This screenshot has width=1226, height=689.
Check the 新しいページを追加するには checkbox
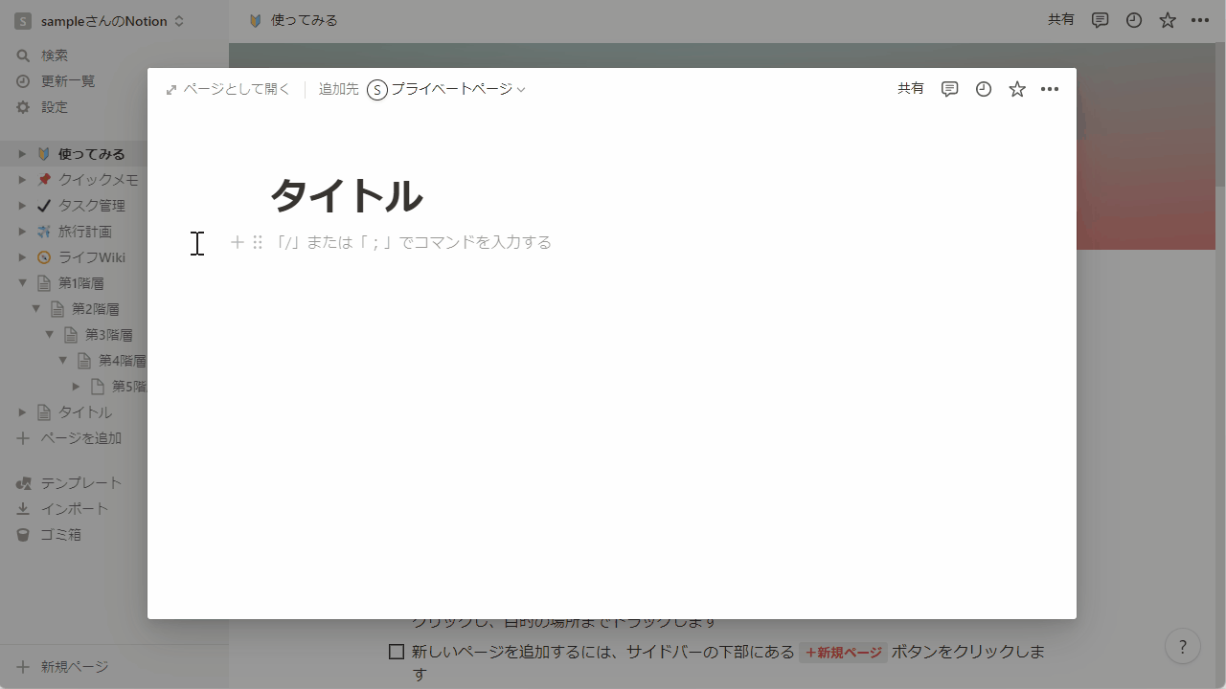(397, 653)
